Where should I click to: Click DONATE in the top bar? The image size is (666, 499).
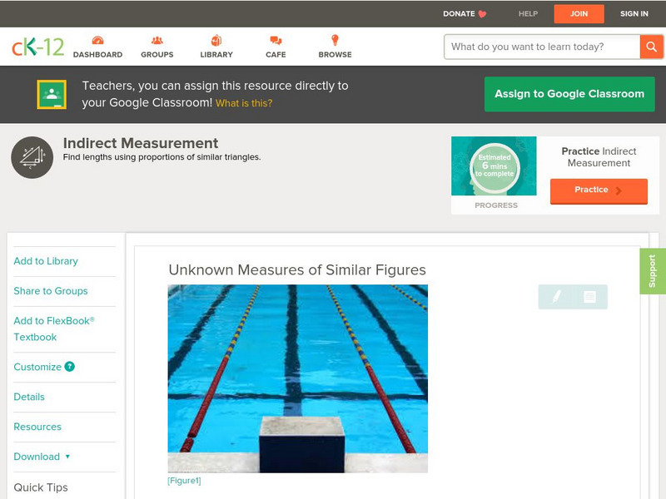pos(459,13)
